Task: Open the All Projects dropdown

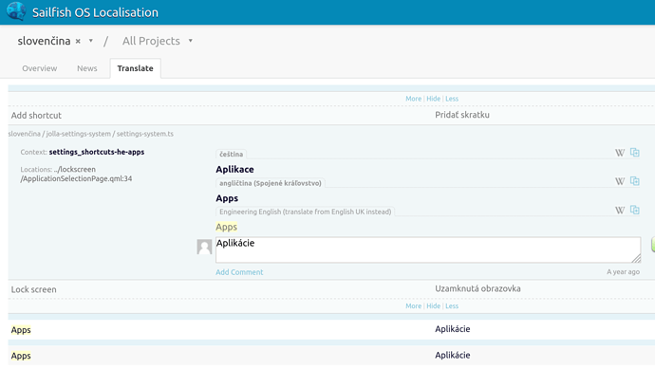Action: pos(190,41)
